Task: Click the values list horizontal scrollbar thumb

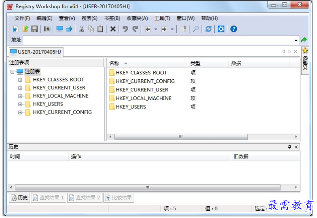Action: [181, 137]
